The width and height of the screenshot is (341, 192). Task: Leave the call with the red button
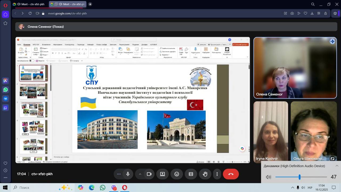[x=231, y=174]
